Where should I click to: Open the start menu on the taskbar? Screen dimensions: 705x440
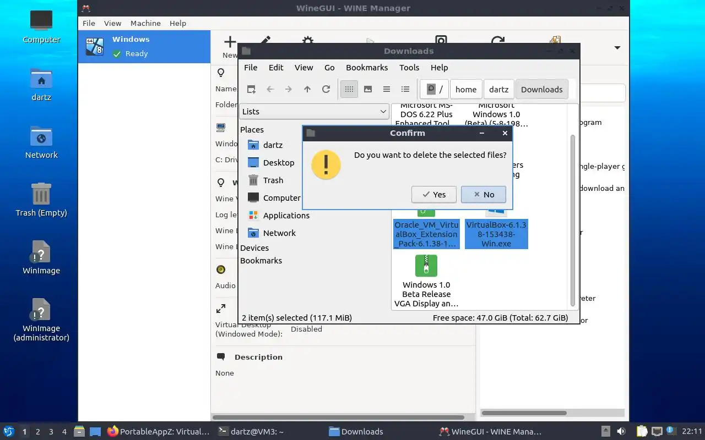point(9,432)
